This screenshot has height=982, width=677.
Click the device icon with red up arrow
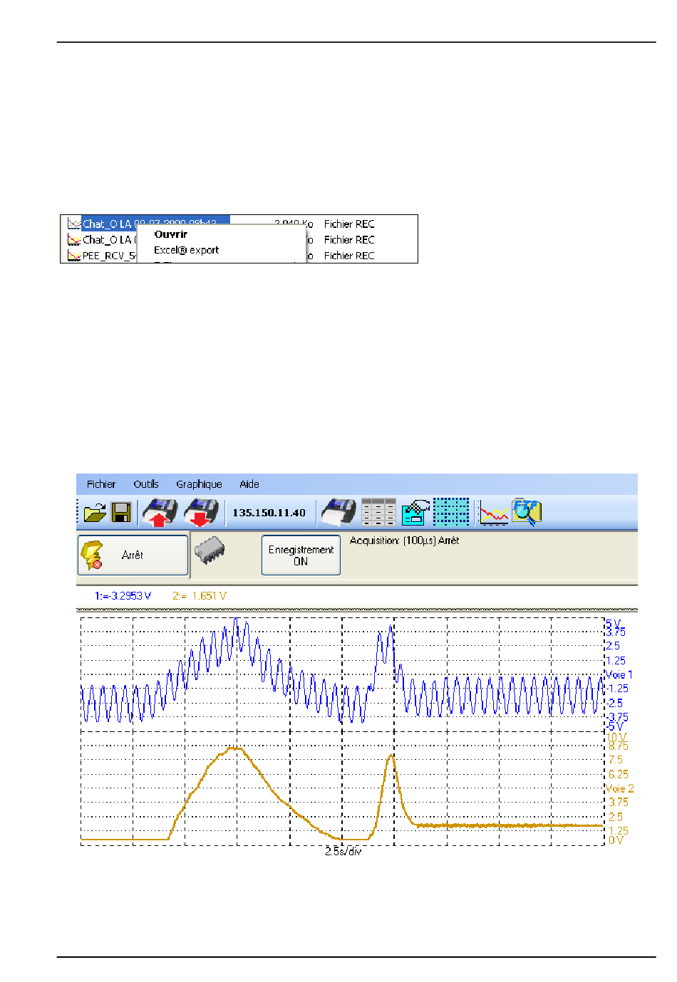[160, 513]
